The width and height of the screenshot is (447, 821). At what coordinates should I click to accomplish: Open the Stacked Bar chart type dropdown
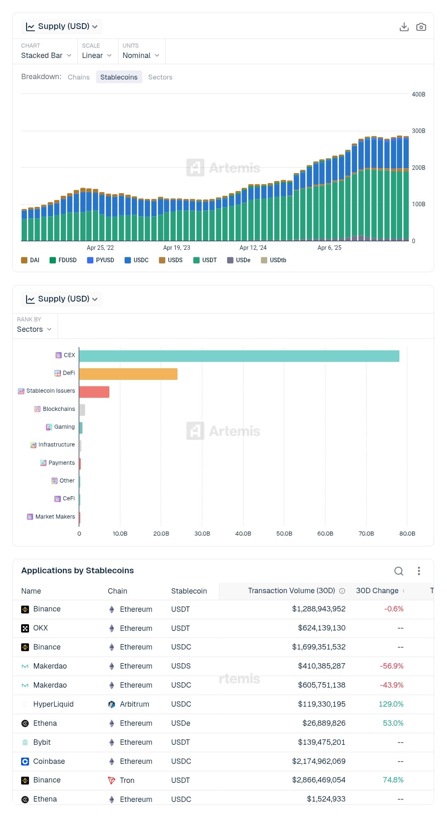coord(46,56)
